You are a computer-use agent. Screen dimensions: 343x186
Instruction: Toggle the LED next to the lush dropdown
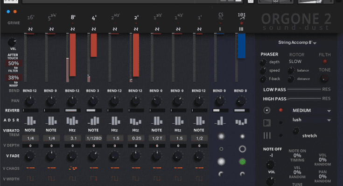point(280,123)
